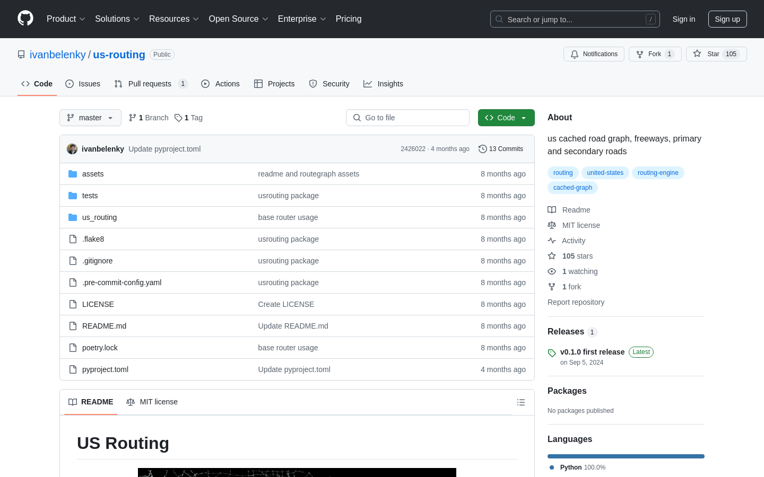Click the assets folder icon
764x477 pixels.
pyautogui.click(x=73, y=174)
